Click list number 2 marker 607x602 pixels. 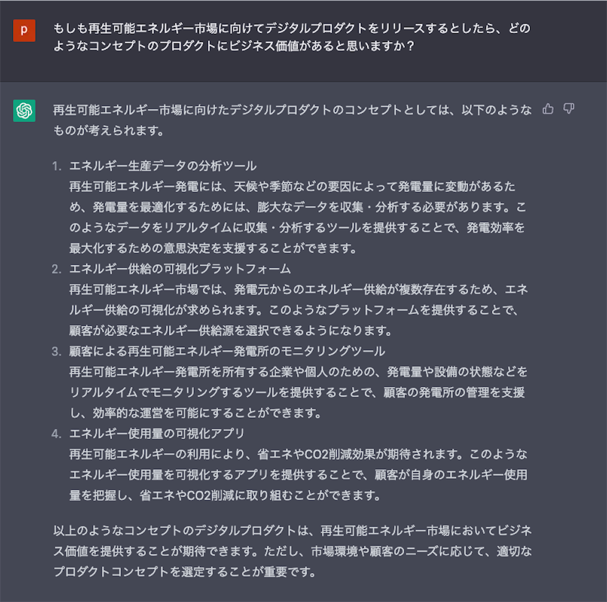pyautogui.click(x=56, y=269)
